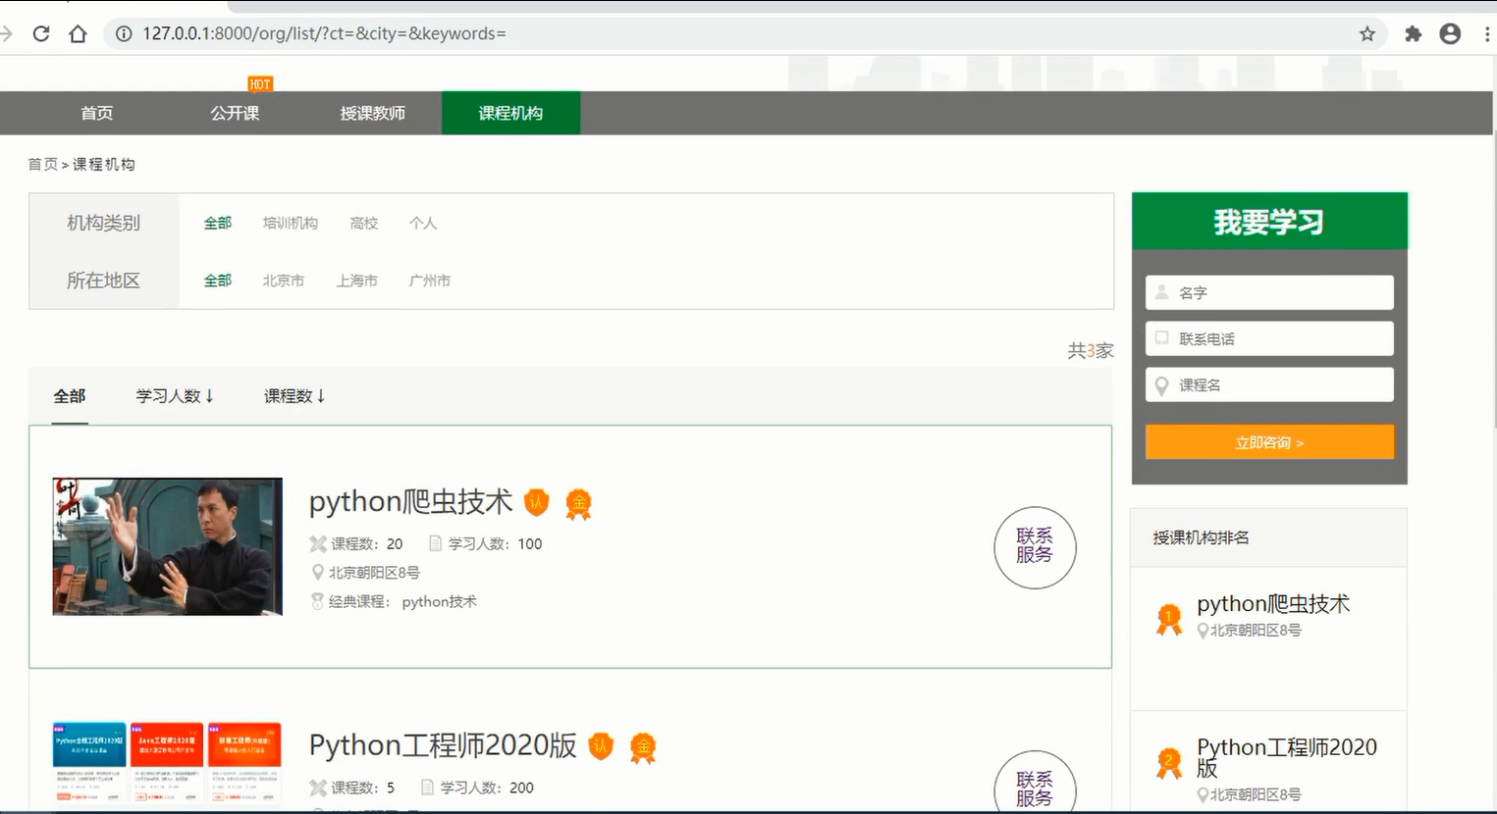Click the browser extensions puzzle icon
The width and height of the screenshot is (1497, 814).
(x=1412, y=32)
